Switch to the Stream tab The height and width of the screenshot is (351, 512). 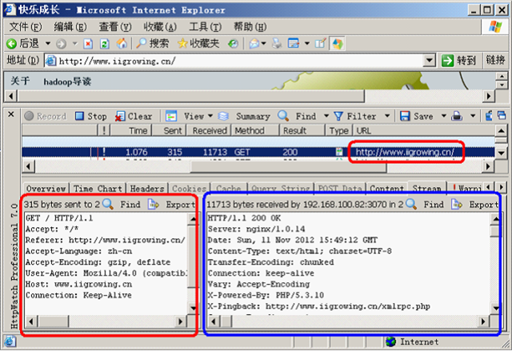tap(426, 188)
